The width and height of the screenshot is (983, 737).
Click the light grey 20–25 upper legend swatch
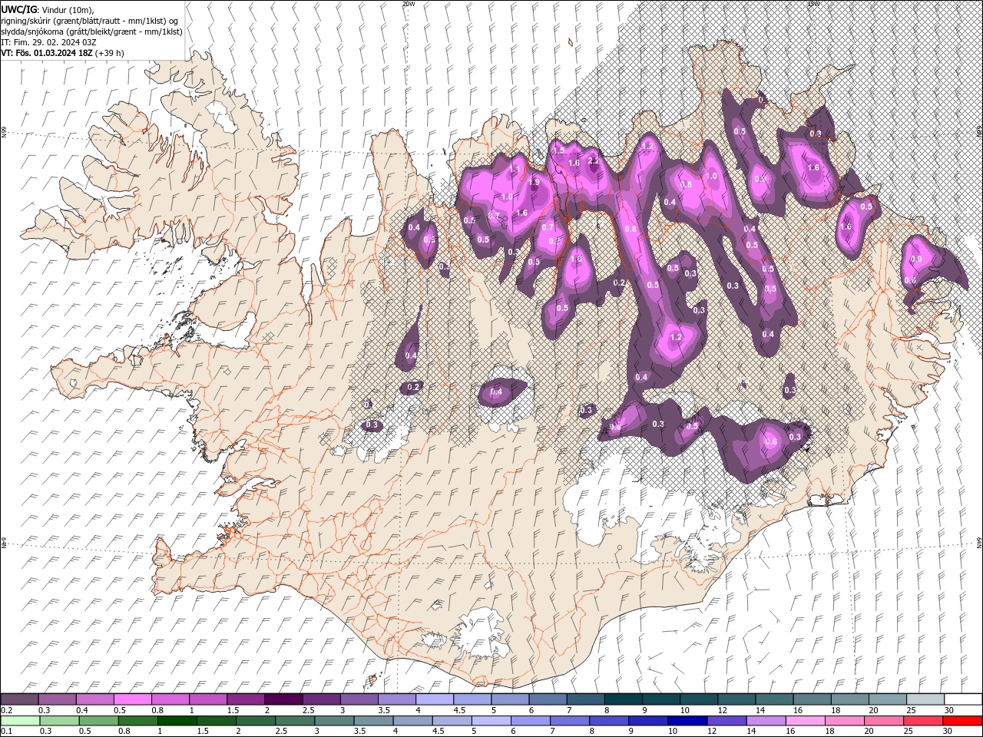pos(889,699)
